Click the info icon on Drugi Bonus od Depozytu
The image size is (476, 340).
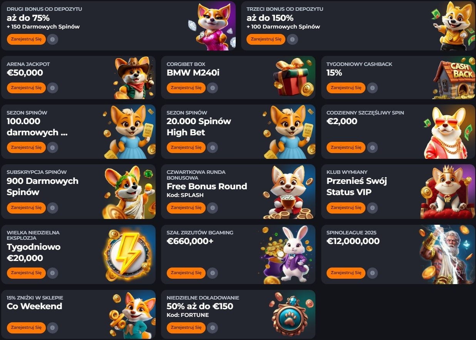point(53,39)
